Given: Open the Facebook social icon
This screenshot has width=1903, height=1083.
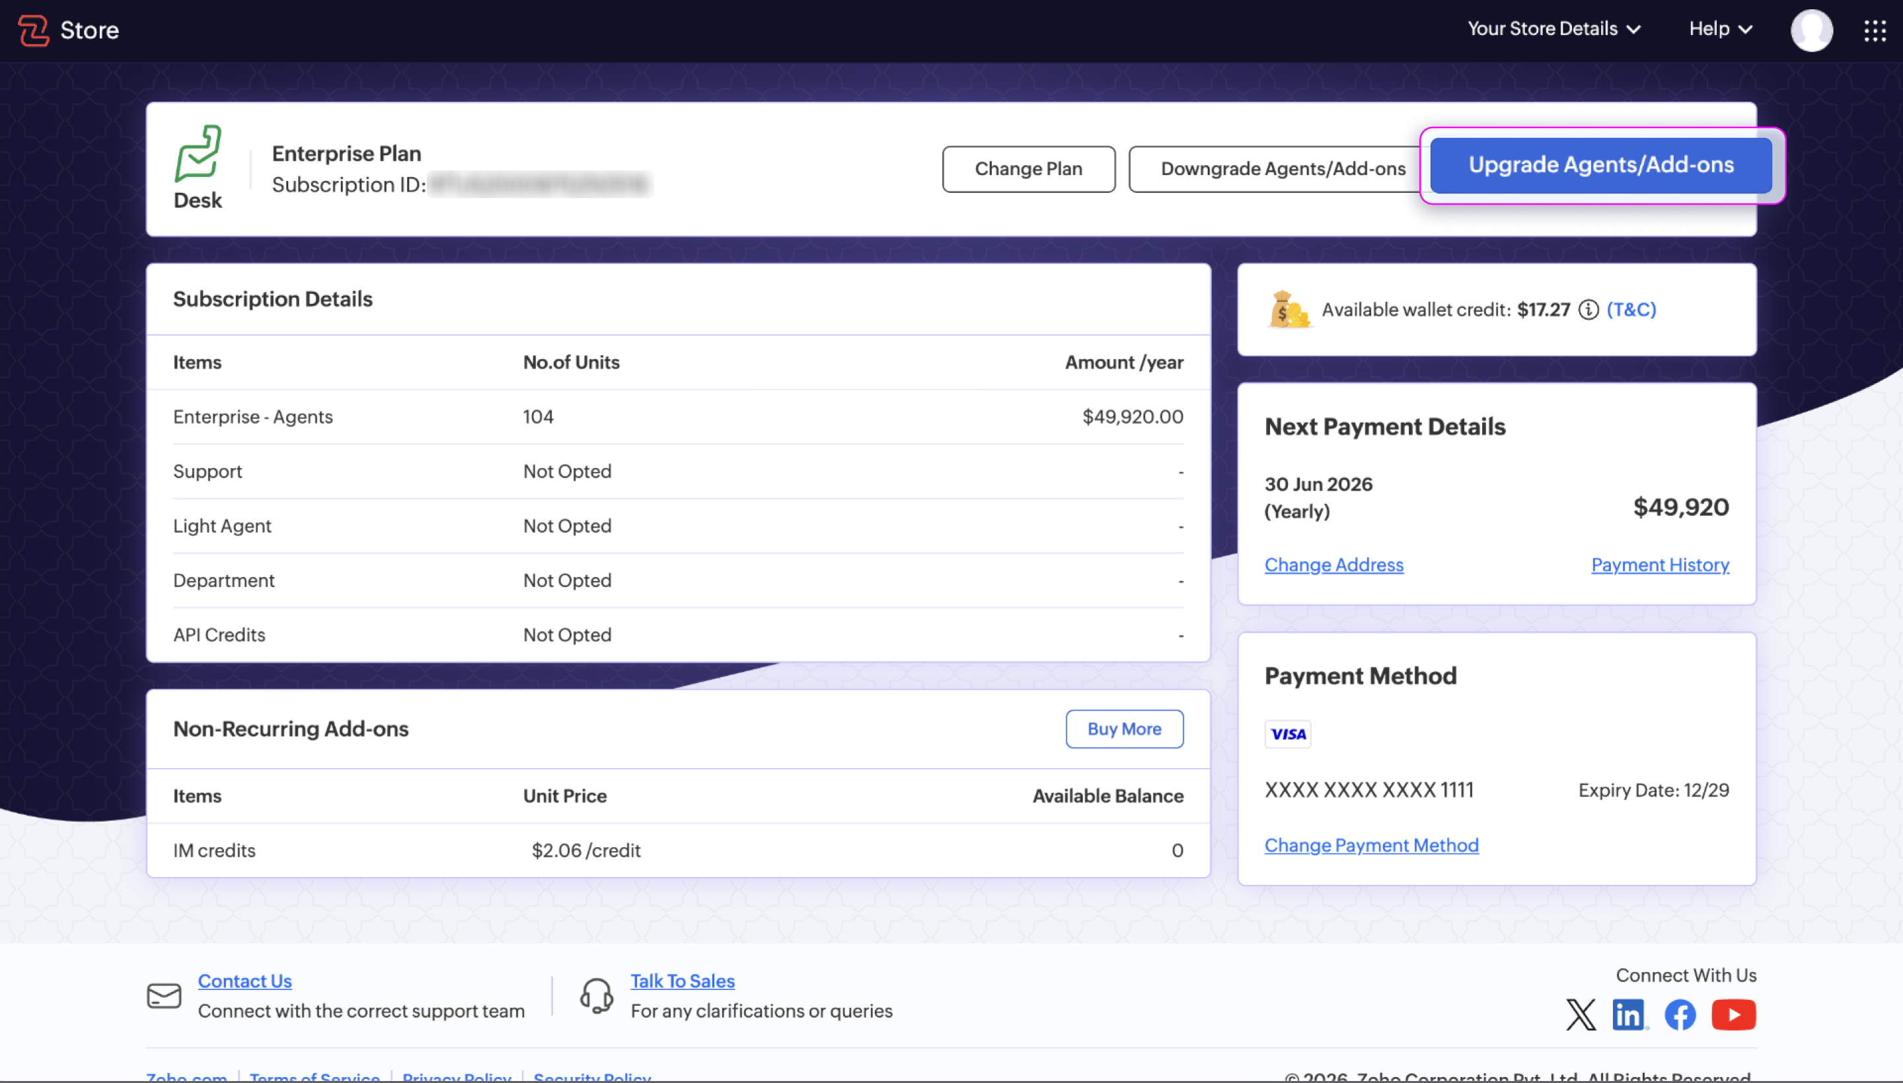Looking at the screenshot, I should pyautogui.click(x=1680, y=1014).
